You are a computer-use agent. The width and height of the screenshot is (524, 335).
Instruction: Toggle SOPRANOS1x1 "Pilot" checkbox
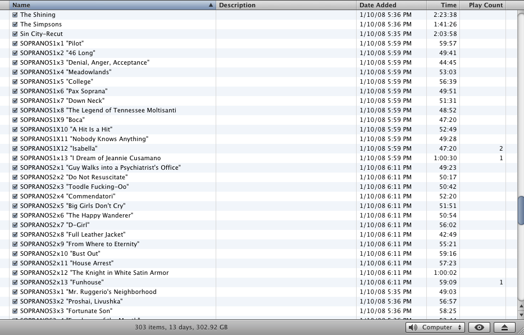pos(15,43)
